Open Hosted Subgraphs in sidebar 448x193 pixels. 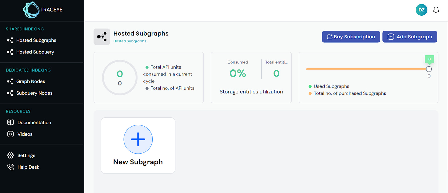(x=36, y=40)
